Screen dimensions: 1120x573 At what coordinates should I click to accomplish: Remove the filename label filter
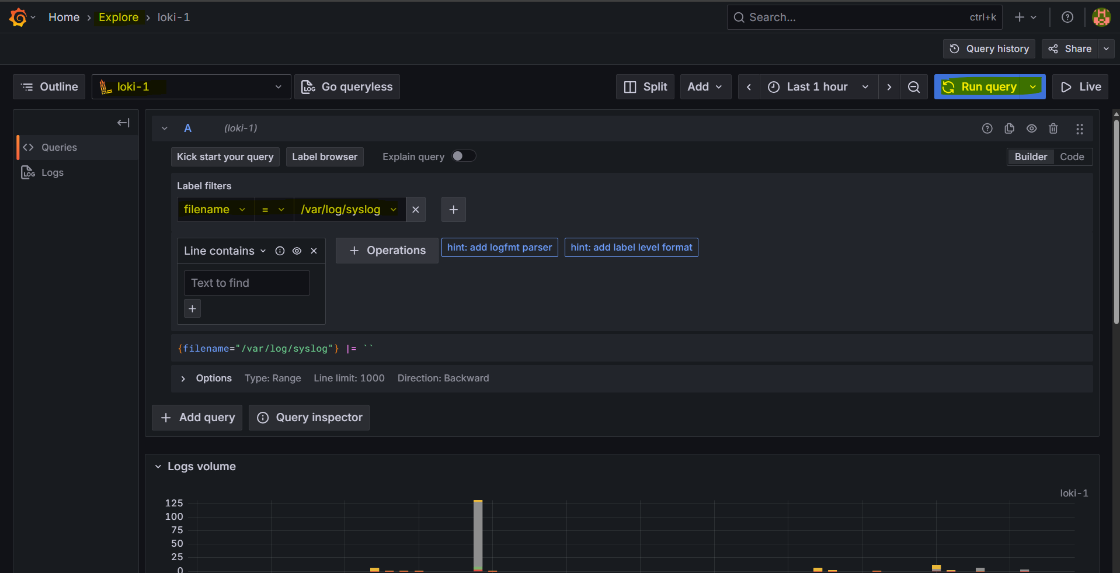[416, 210]
